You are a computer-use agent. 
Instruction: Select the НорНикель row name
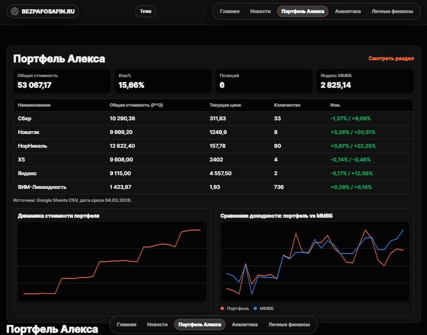[32, 146]
